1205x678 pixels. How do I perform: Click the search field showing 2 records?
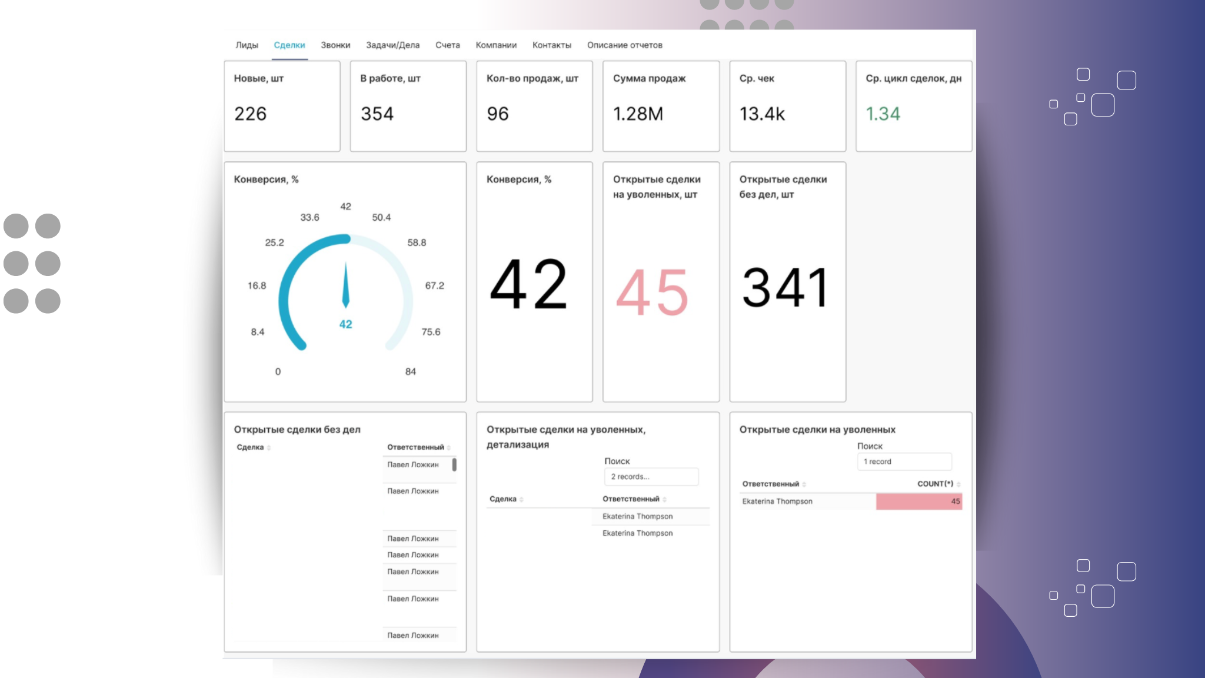coord(651,477)
